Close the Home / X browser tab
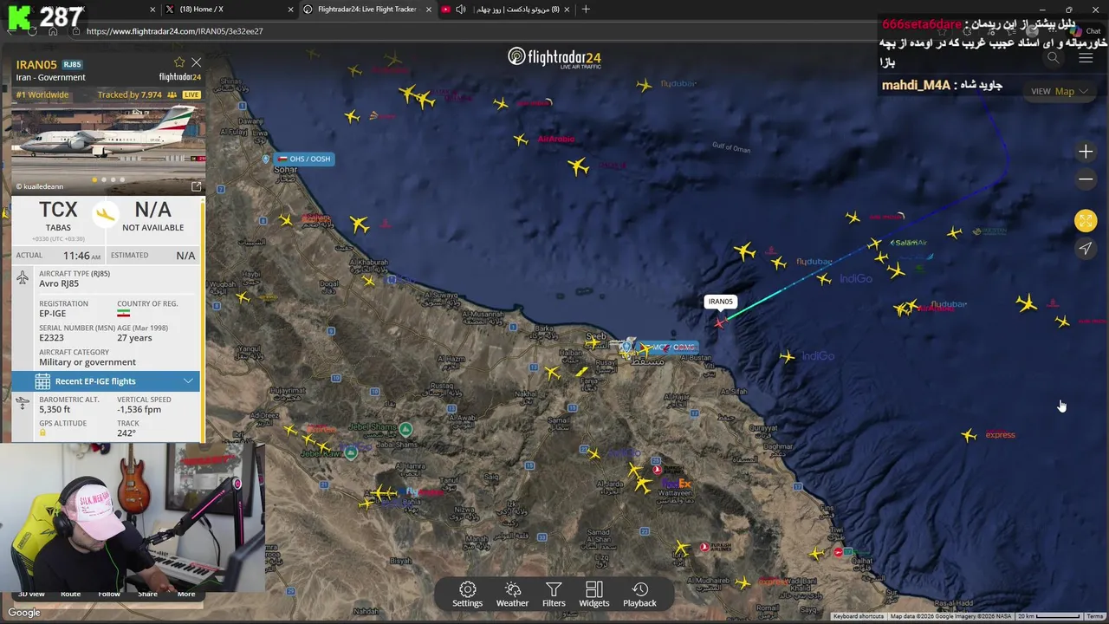This screenshot has width=1109, height=624. (x=290, y=10)
